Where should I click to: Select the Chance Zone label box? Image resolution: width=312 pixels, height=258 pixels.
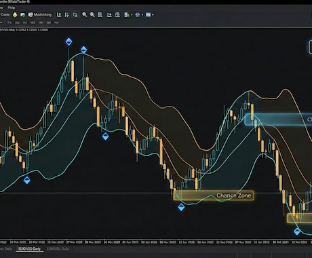pyautogui.click(x=214, y=196)
